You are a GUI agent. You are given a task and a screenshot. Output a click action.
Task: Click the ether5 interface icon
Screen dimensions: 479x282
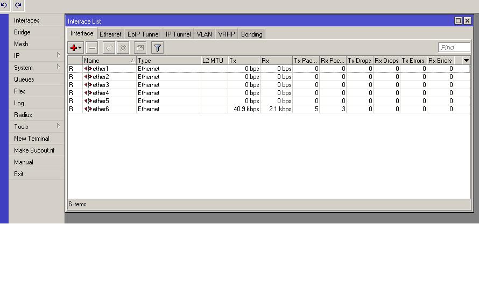pos(88,101)
